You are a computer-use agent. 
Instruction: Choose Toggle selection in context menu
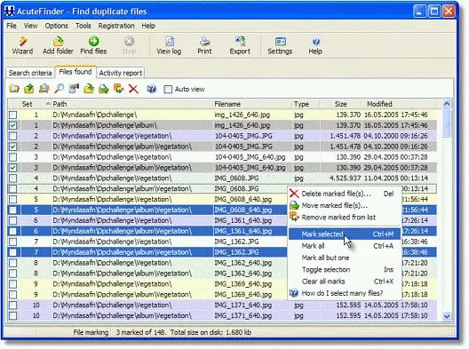[x=345, y=270]
